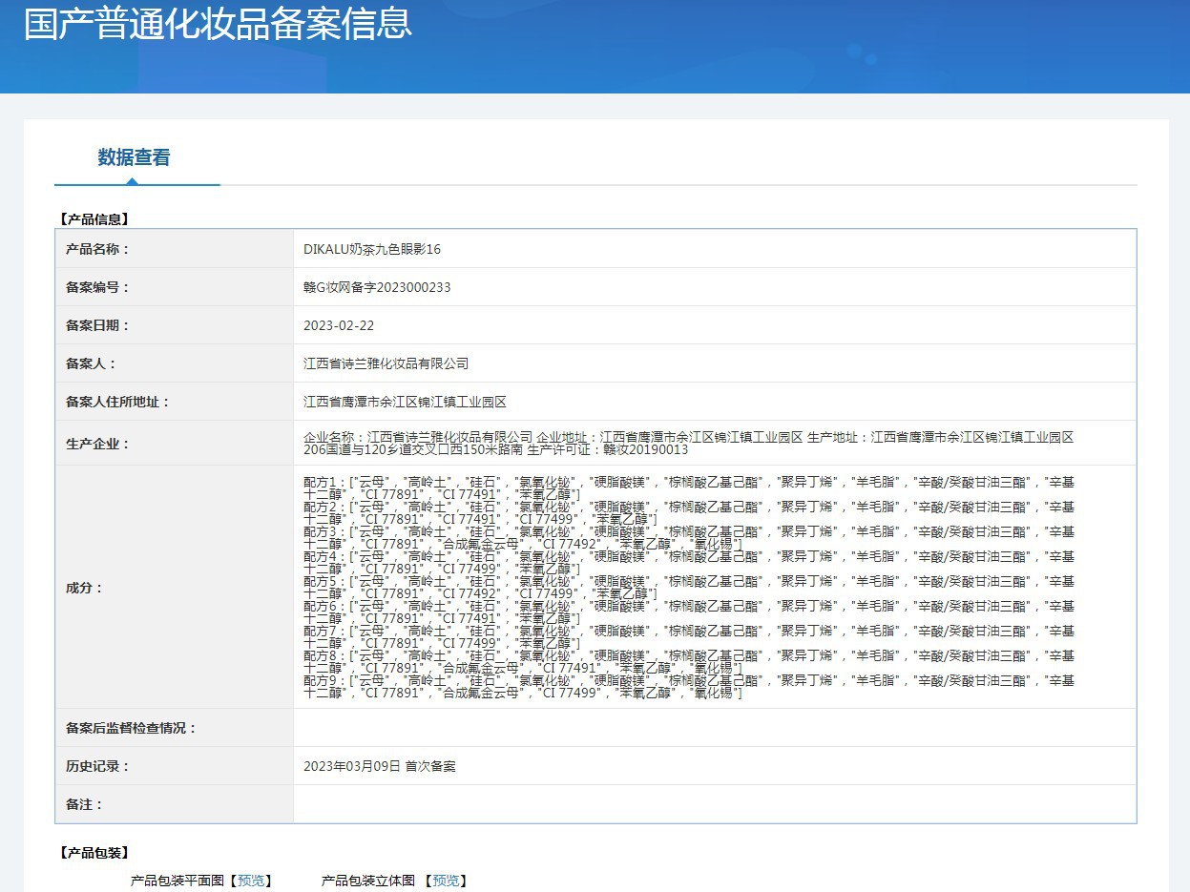Click the 备案后监督检查情况 row label
The height and width of the screenshot is (892, 1190).
coord(131,728)
